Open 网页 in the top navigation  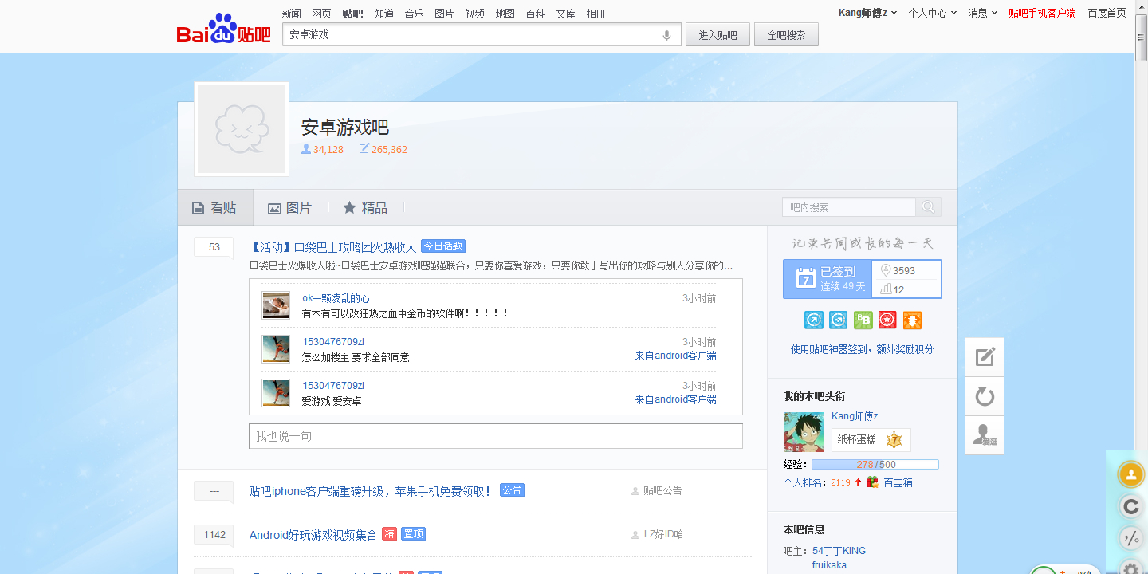[322, 14]
